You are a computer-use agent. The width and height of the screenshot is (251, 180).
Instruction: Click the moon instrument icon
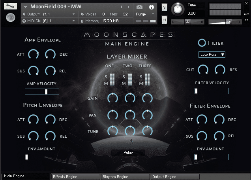point(11,18)
